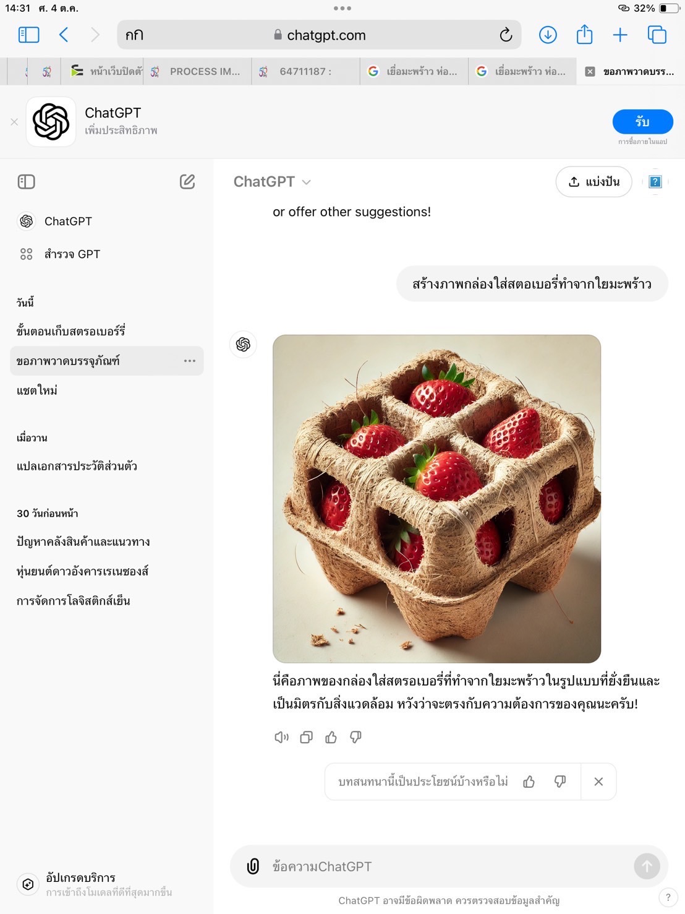Image resolution: width=685 pixels, height=914 pixels.
Task: Tap the blue รับ app button
Action: [x=642, y=122]
